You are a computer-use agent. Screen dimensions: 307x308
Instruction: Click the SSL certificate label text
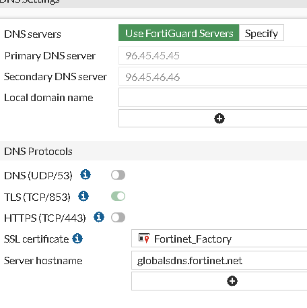[x=36, y=239]
